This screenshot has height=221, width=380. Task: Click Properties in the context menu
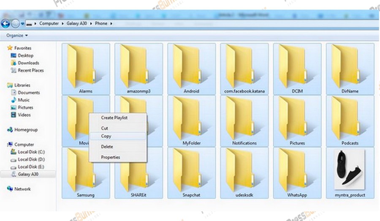(x=110, y=157)
